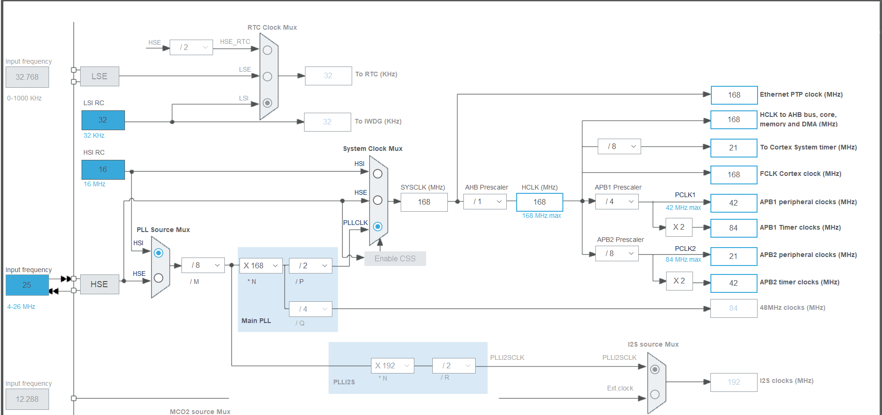This screenshot has height=415, width=882.
Task: Open the Main PLL /P divider dropdown
Action: tap(311, 266)
